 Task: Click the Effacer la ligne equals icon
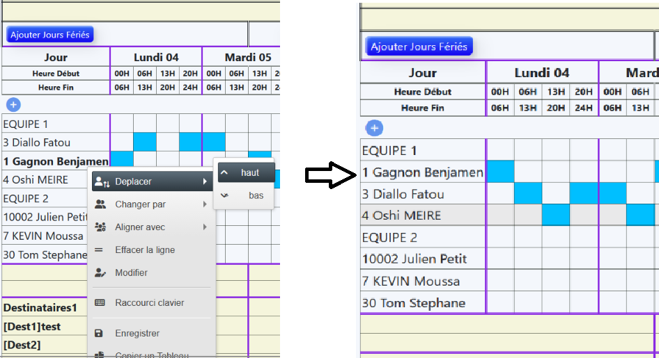click(x=99, y=250)
